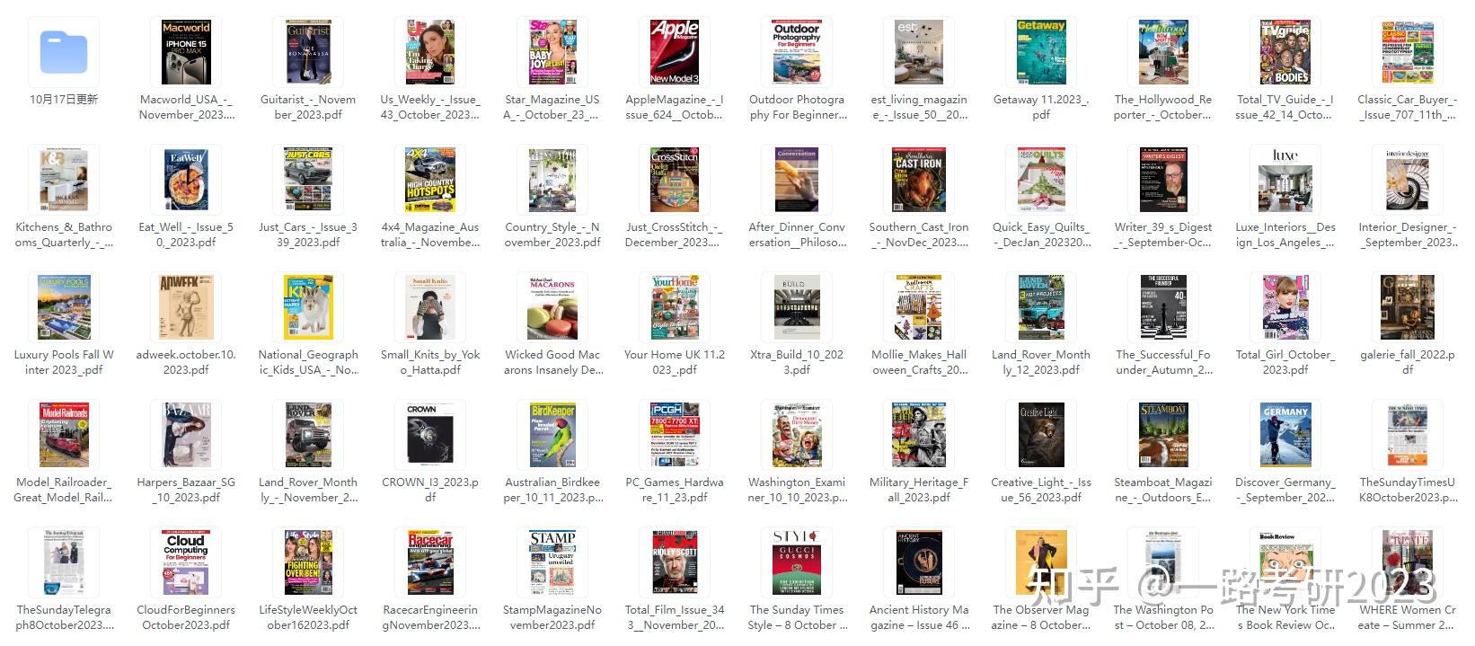Select The Sunday Times Style cover
Viewport: 1475px width, 646px height.
tap(797, 562)
